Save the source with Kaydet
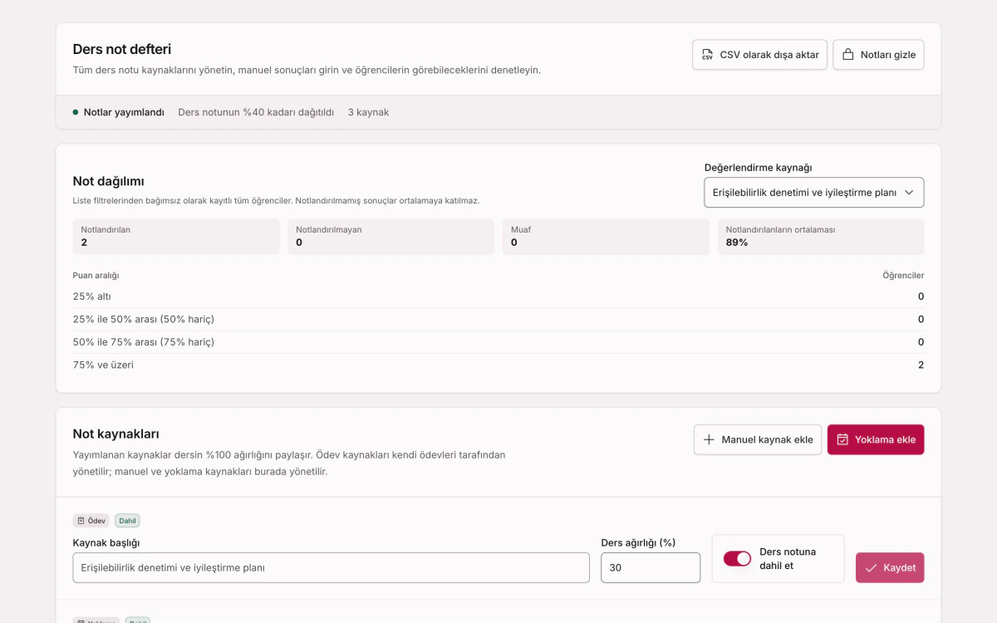 [890, 568]
